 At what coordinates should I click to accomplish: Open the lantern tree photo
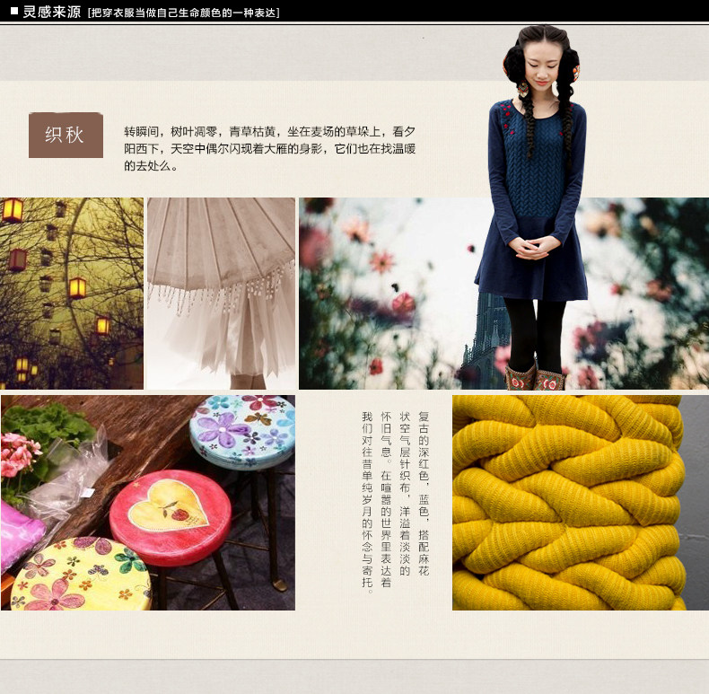tap(72, 294)
